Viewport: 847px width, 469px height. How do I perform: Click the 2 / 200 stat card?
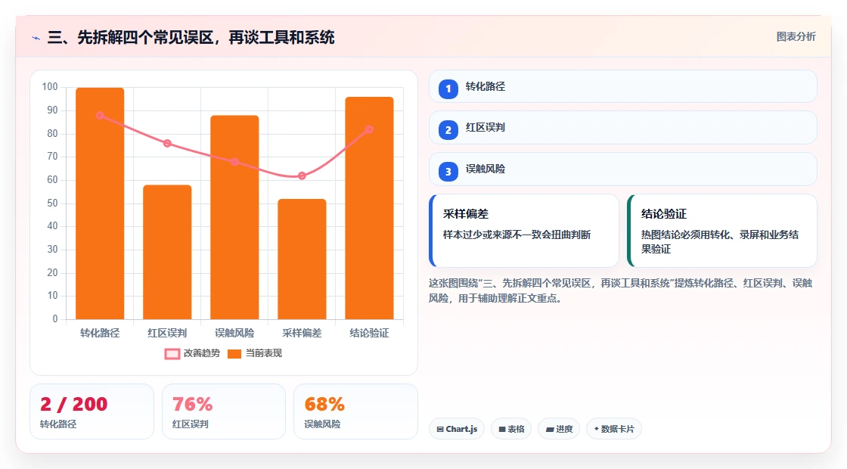click(92, 412)
